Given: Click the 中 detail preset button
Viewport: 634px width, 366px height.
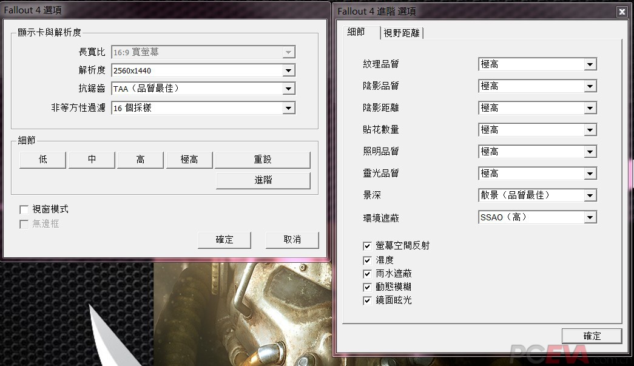Looking at the screenshot, I should click(92, 160).
